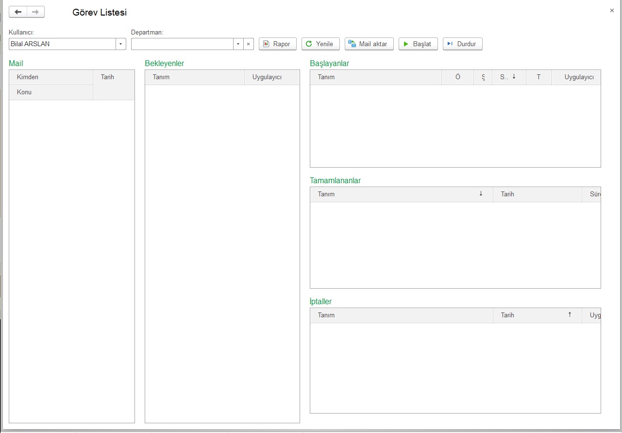This screenshot has height=433, width=622.
Task: Open the Rapor report button
Action: click(x=277, y=44)
